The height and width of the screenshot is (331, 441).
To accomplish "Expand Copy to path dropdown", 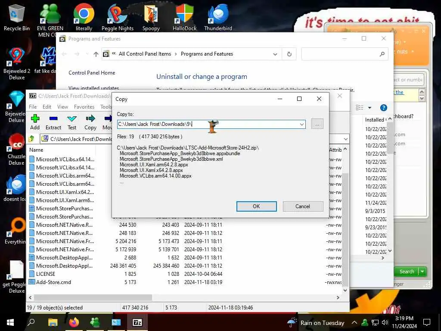I will point(302,124).
